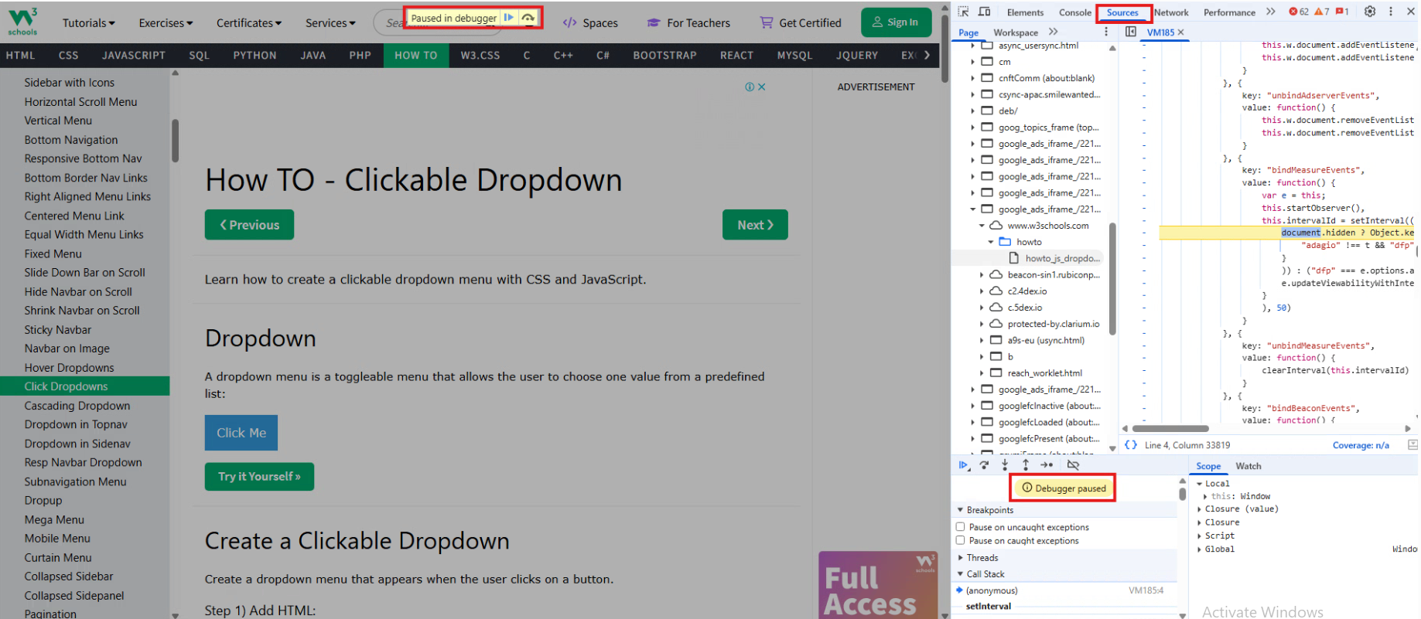
Task: Step over via the paused overlay icon
Action: [528, 18]
